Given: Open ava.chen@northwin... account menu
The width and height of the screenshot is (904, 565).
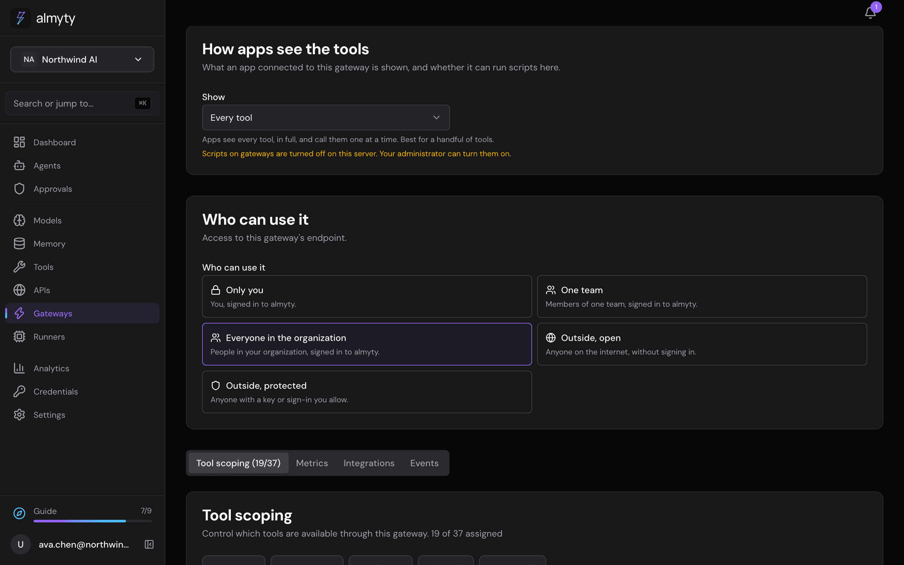Looking at the screenshot, I should point(84,544).
